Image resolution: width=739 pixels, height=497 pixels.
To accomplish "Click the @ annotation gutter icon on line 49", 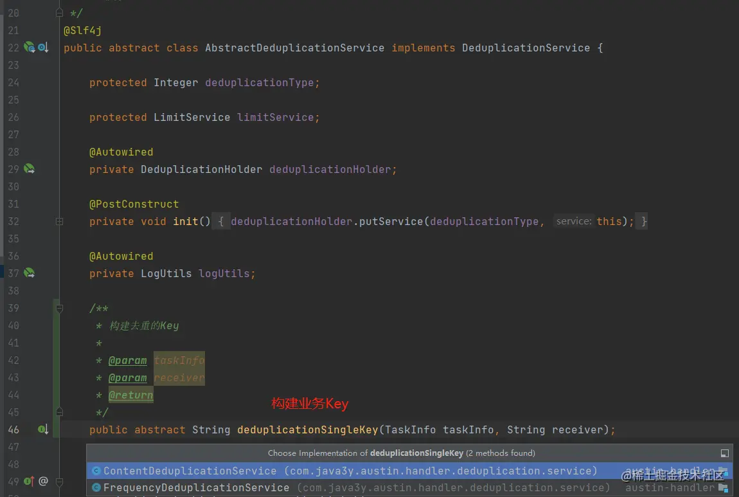I will click(x=44, y=481).
